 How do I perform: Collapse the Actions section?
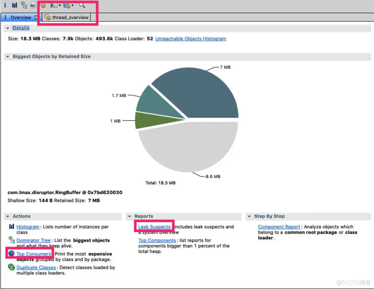point(8,216)
